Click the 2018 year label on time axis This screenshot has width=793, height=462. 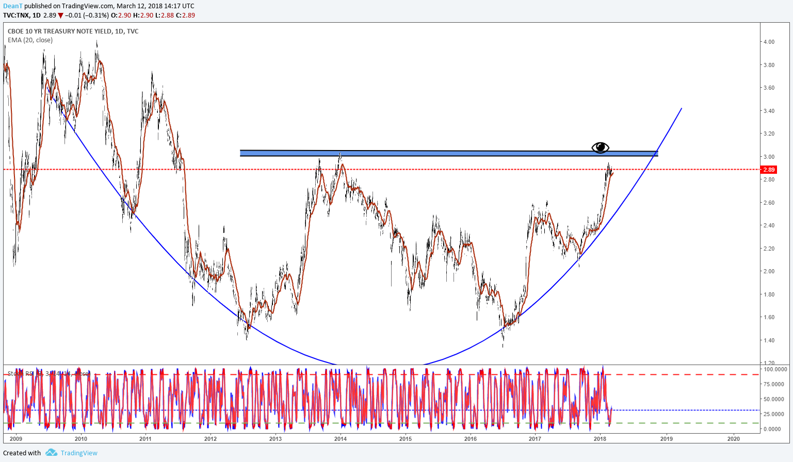click(600, 439)
